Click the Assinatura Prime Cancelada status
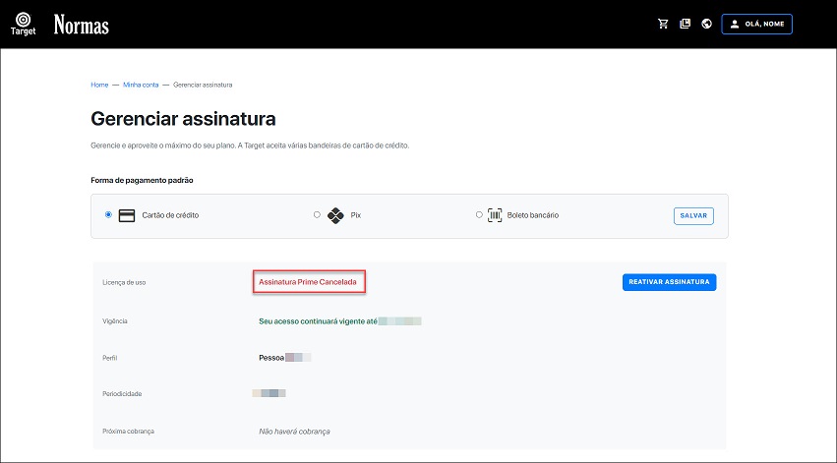The width and height of the screenshot is (837, 463). pyautogui.click(x=308, y=282)
